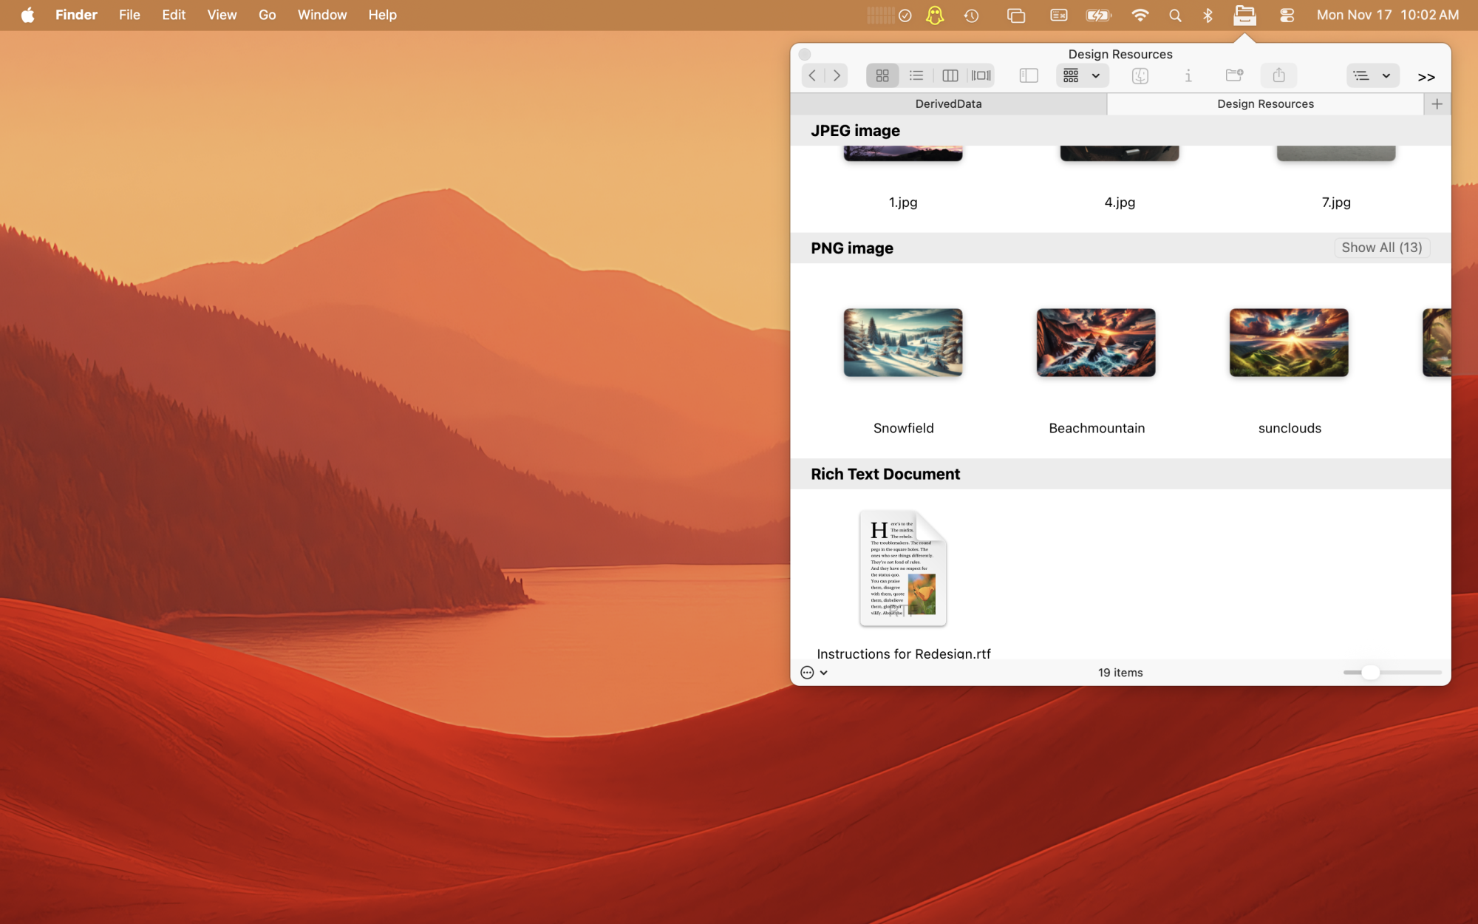The height and width of the screenshot is (924, 1478).
Task: Create a new folder
Action: [x=1233, y=75]
